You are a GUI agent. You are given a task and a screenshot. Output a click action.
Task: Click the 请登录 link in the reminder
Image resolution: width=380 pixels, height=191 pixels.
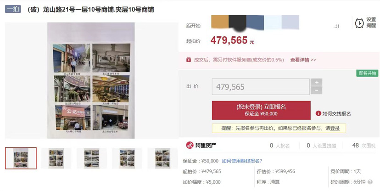tap(332, 129)
